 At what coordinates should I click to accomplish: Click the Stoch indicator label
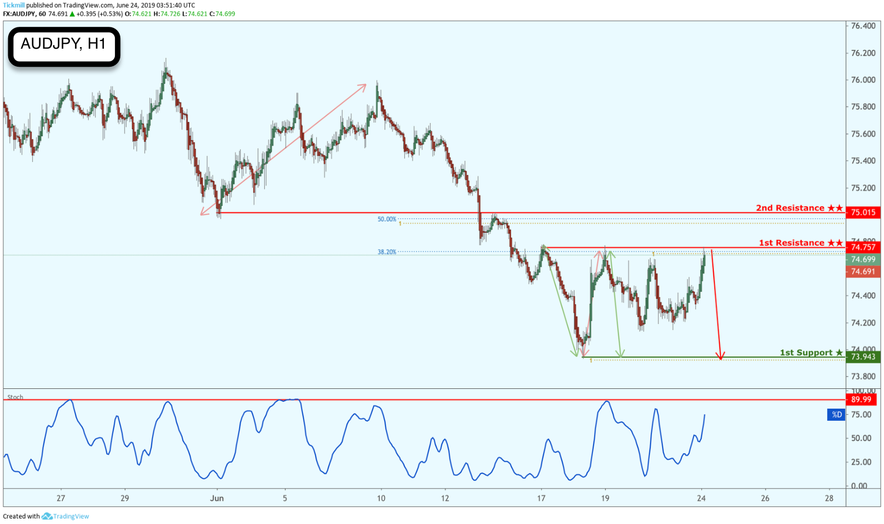[15, 397]
